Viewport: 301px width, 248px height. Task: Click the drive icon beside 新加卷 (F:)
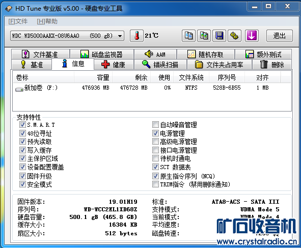pyautogui.click(x=19, y=89)
